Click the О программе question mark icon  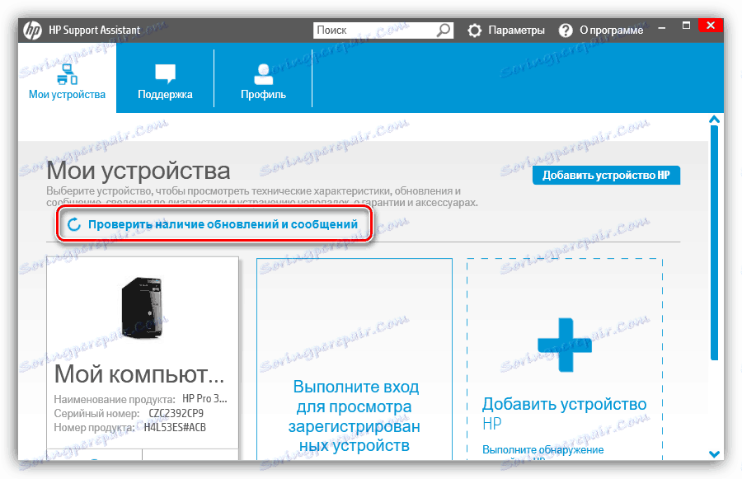566,30
